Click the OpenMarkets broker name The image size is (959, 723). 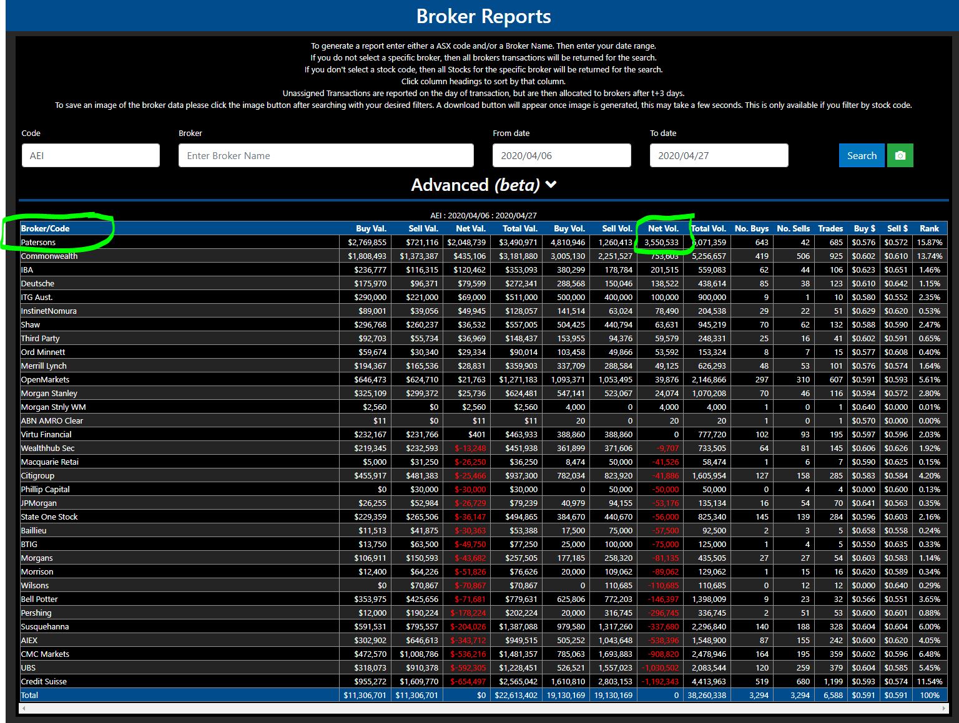[x=45, y=379]
